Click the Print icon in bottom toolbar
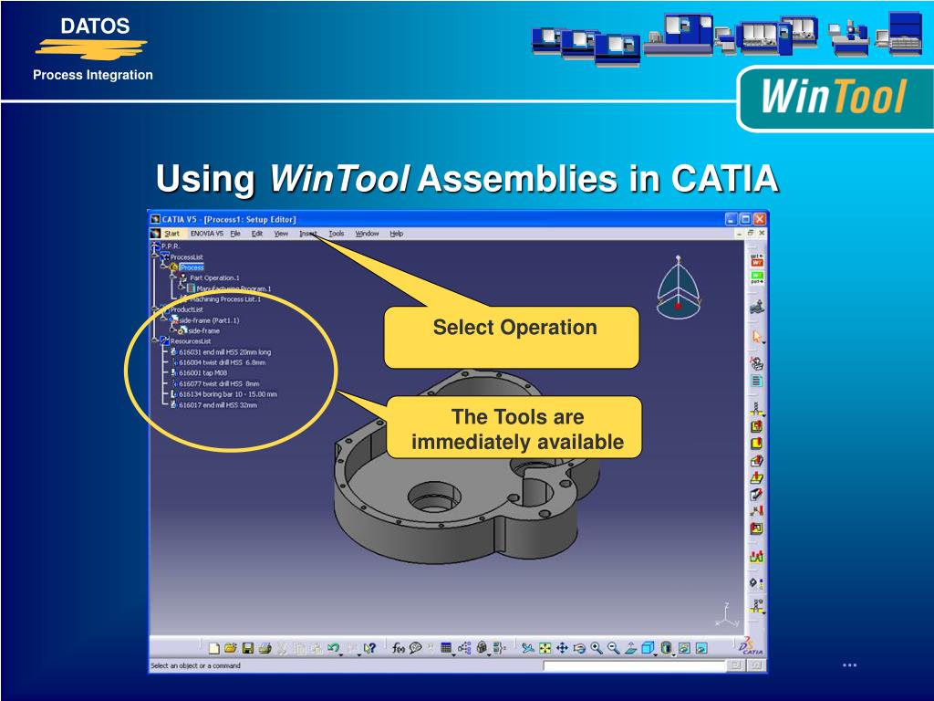The image size is (934, 701). [x=265, y=648]
